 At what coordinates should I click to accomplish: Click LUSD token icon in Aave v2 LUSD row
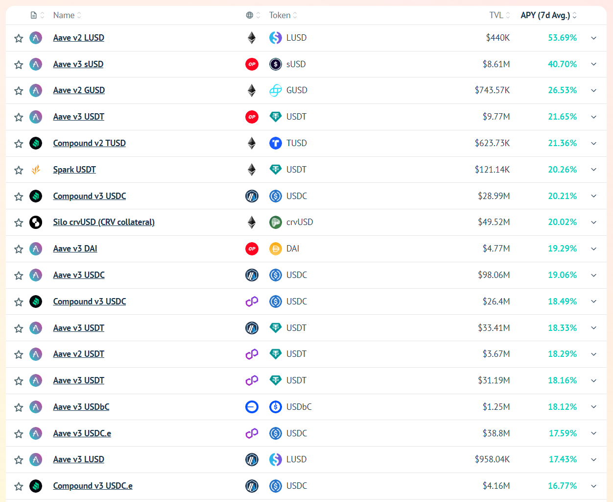[276, 38]
